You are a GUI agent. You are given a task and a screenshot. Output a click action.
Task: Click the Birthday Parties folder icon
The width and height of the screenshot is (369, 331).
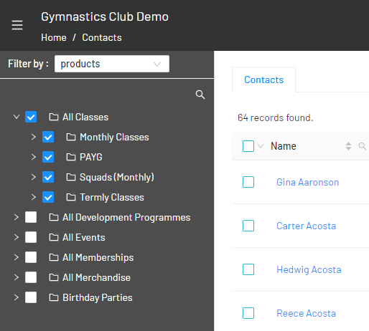click(x=54, y=297)
